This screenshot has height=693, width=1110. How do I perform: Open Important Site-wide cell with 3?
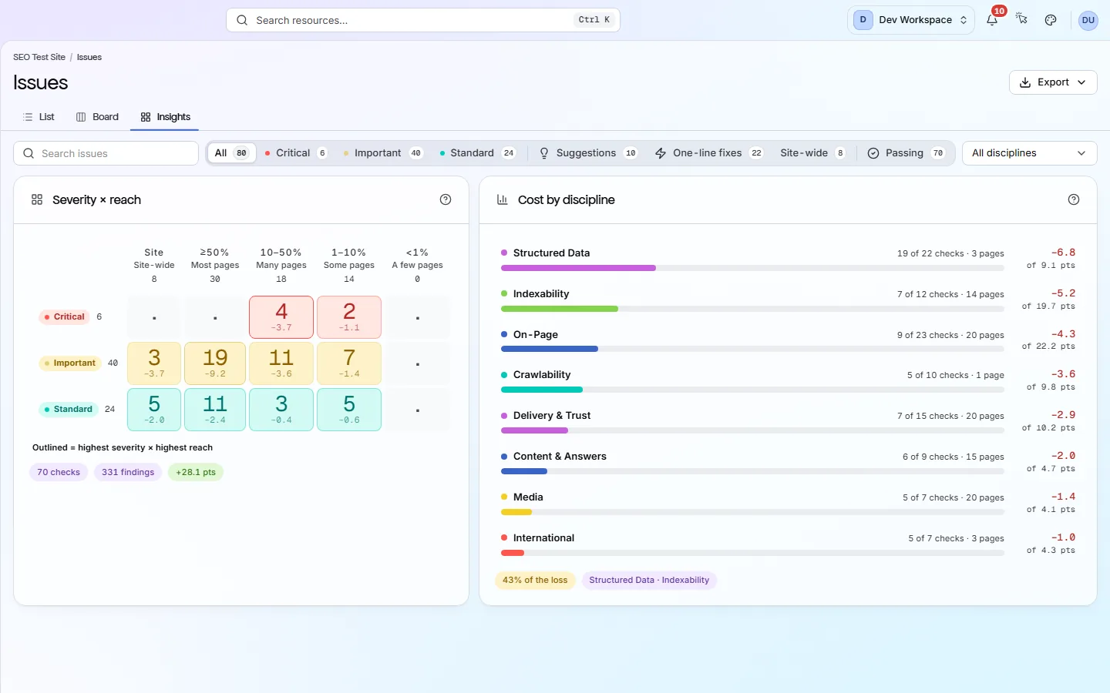[154, 363]
